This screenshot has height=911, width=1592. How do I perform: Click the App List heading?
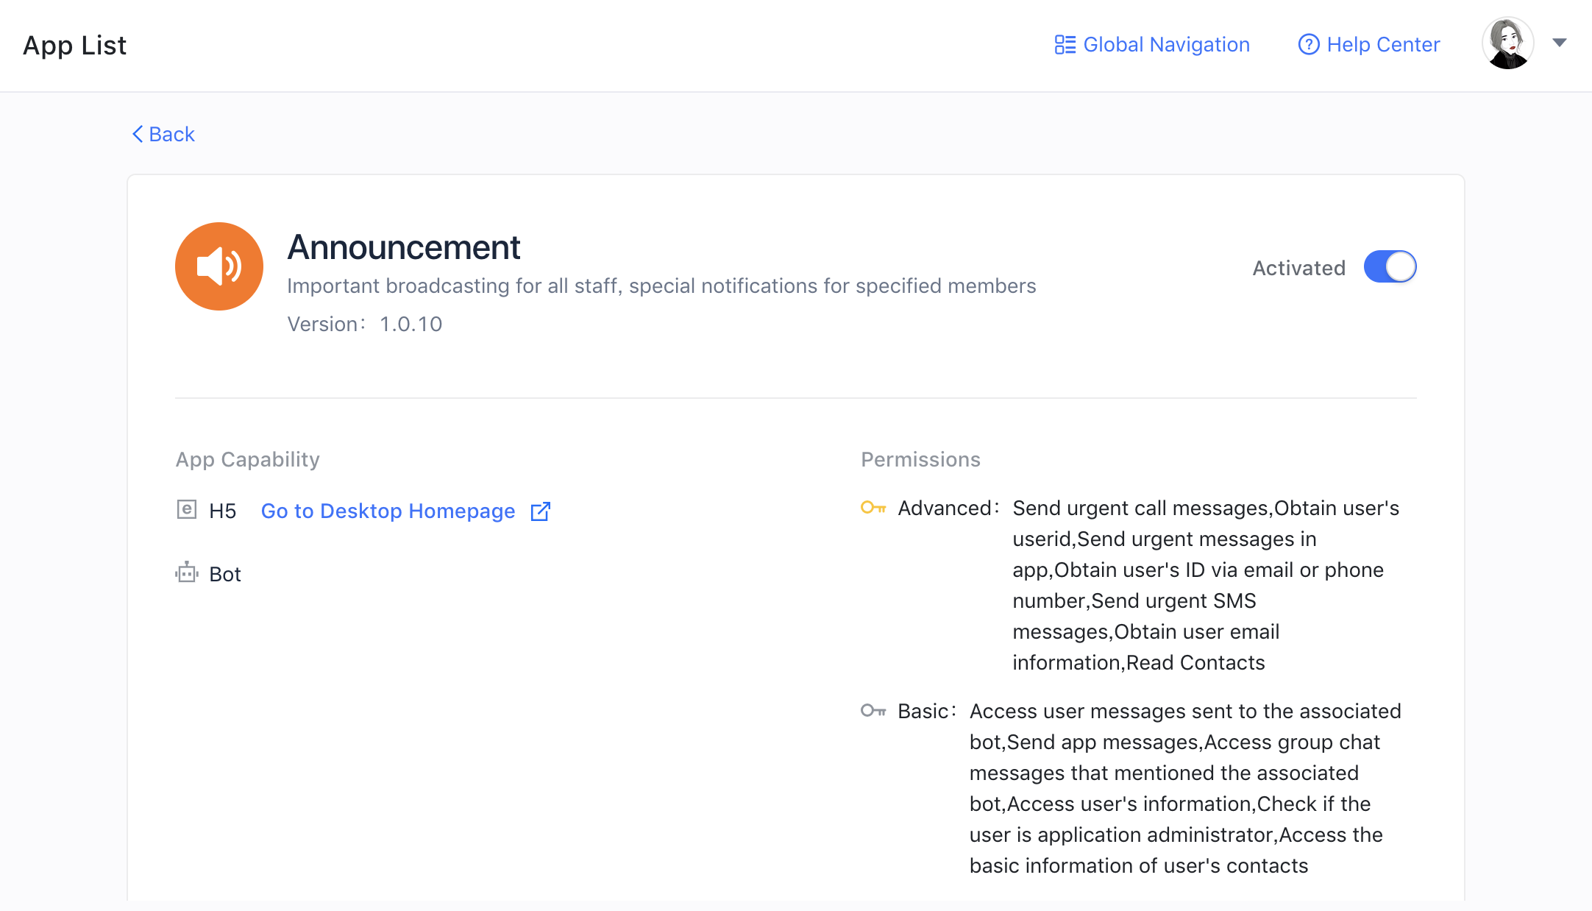74,45
